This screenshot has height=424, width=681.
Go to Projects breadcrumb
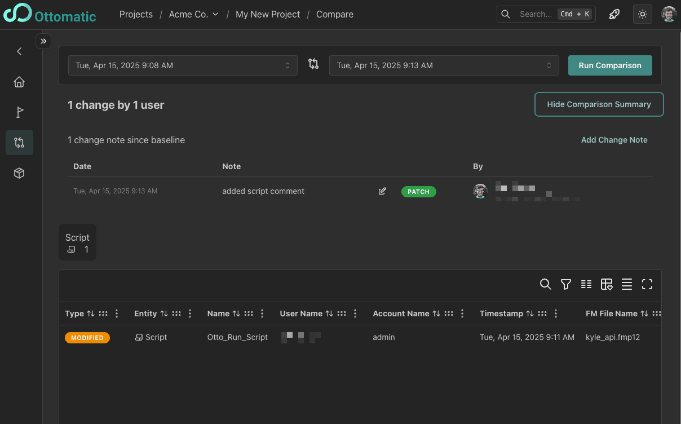pyautogui.click(x=136, y=14)
